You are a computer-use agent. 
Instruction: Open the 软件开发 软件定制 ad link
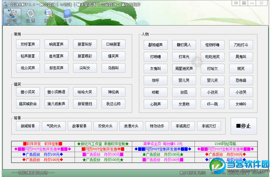click(43, 144)
